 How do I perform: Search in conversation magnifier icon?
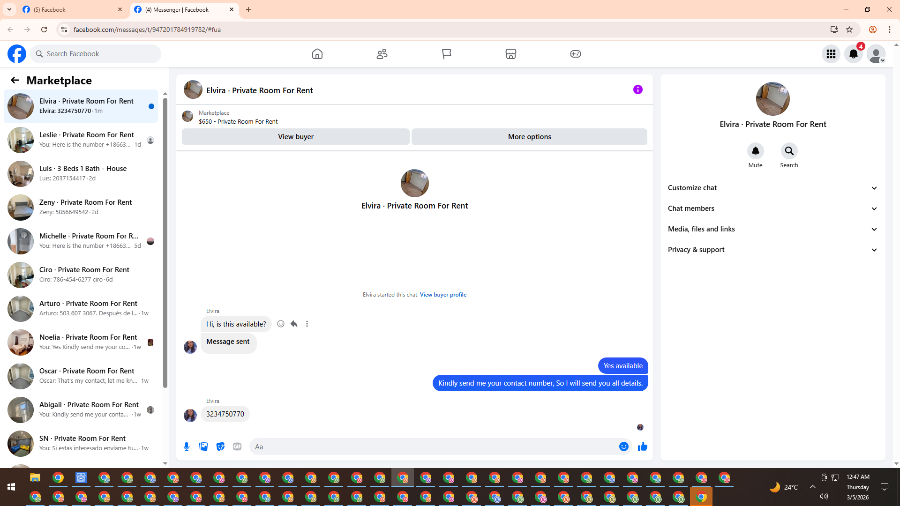(x=789, y=151)
